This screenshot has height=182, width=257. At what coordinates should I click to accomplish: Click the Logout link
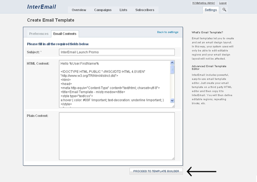pos(223,3)
